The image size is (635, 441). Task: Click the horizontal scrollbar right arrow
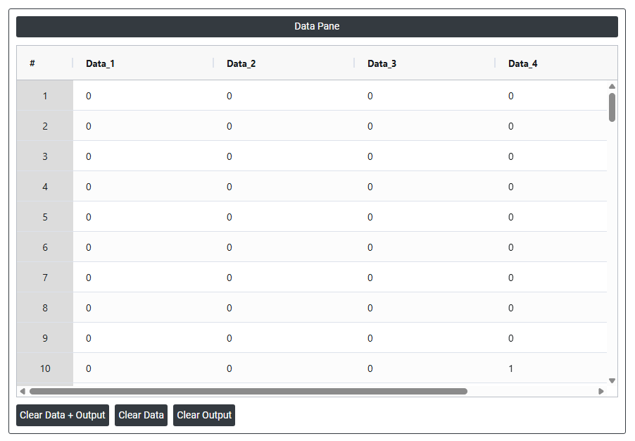pyautogui.click(x=601, y=391)
